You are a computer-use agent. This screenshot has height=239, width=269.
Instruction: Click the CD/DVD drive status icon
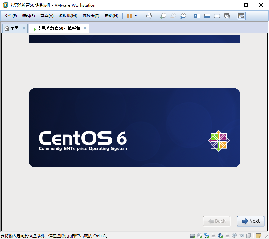pyautogui.click(x=200, y=236)
